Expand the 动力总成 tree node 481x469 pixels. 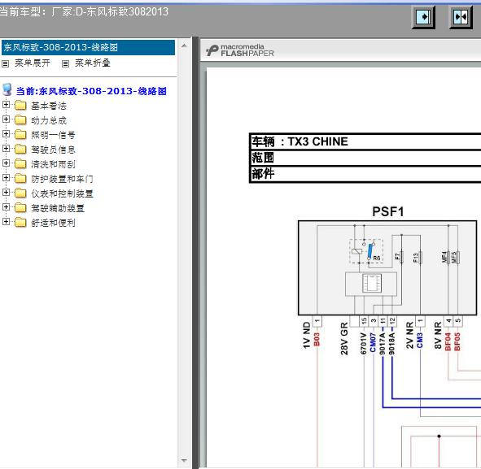(6, 119)
